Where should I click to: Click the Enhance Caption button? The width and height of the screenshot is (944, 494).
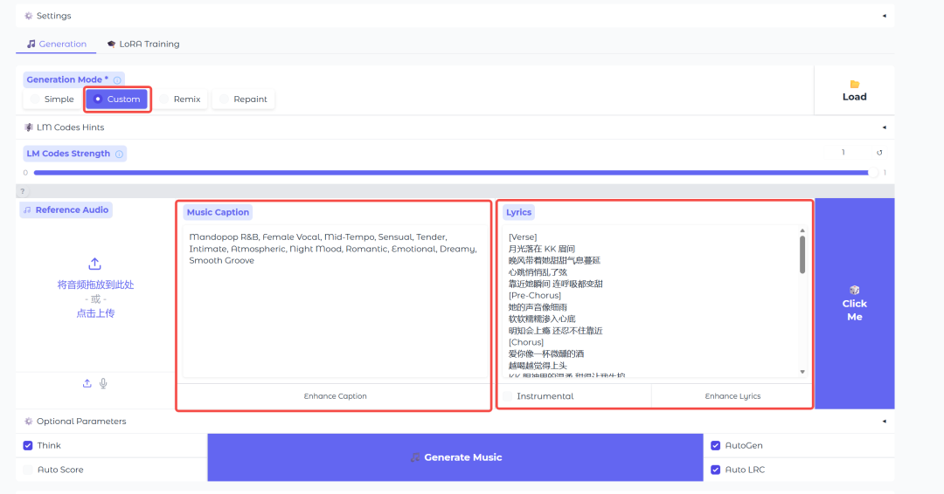pyautogui.click(x=335, y=396)
